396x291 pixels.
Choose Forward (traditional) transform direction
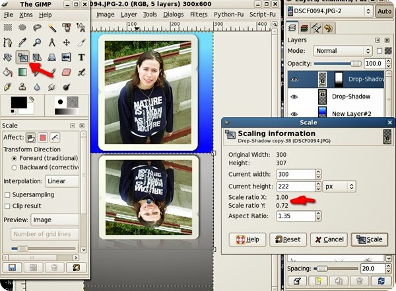pyautogui.click(x=15, y=159)
